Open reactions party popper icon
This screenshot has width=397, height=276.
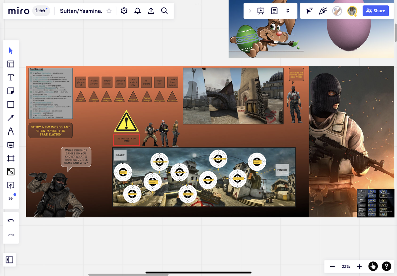coord(323,11)
